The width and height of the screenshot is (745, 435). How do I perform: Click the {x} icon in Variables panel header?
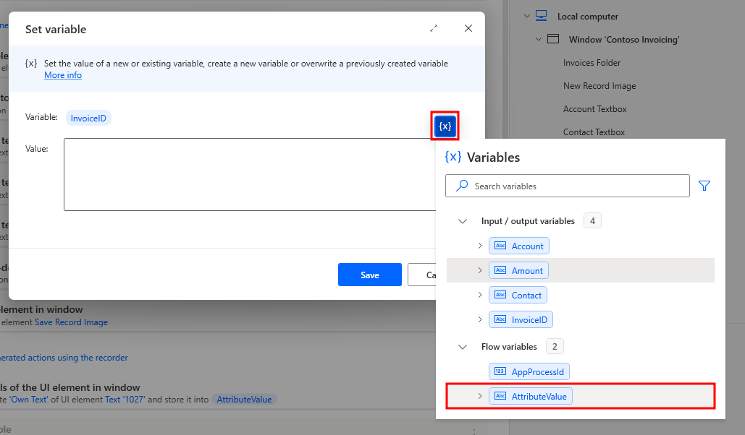tap(454, 157)
